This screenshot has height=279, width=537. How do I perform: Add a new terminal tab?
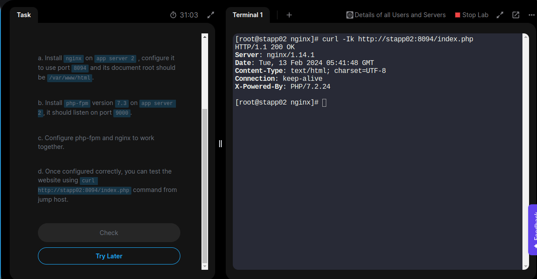pos(289,15)
